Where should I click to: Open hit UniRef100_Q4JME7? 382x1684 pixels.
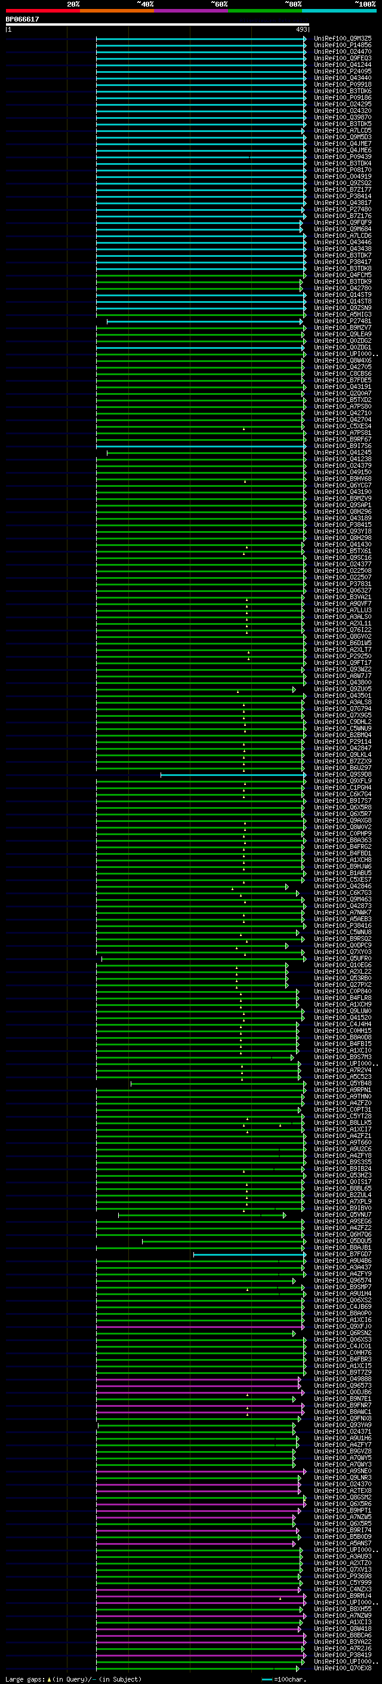point(343,144)
